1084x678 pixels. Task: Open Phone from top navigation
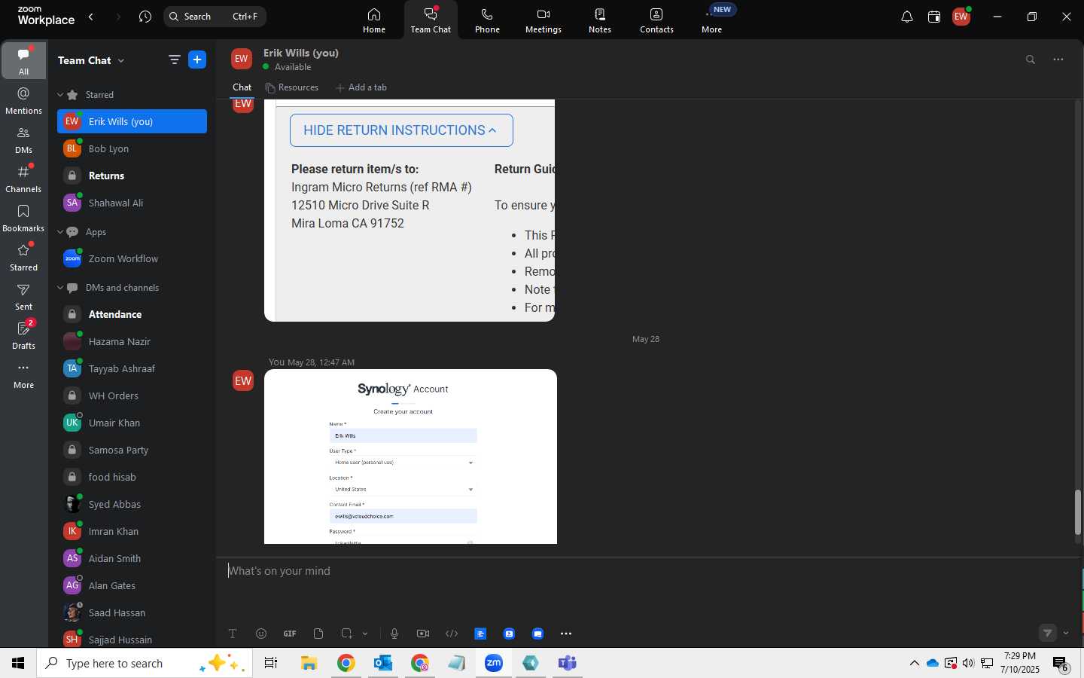click(x=487, y=20)
